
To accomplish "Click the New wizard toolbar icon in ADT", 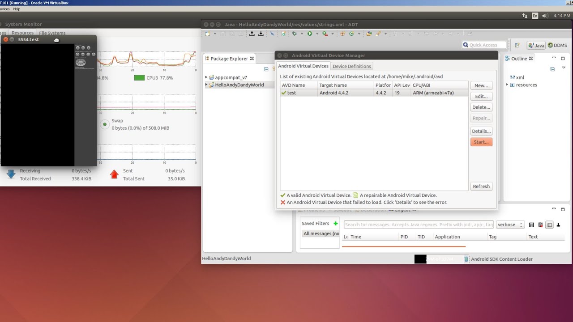I will (x=208, y=34).
